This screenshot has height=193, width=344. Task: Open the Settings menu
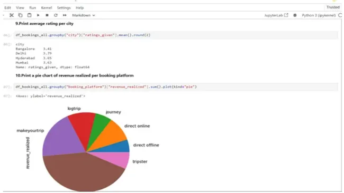click(x=64, y=8)
